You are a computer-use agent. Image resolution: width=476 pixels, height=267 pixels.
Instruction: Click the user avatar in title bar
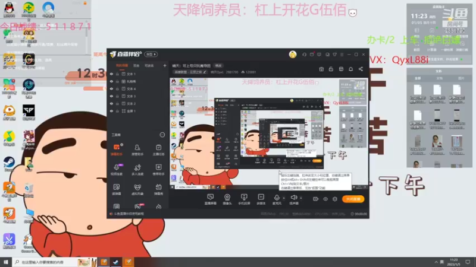click(x=293, y=55)
